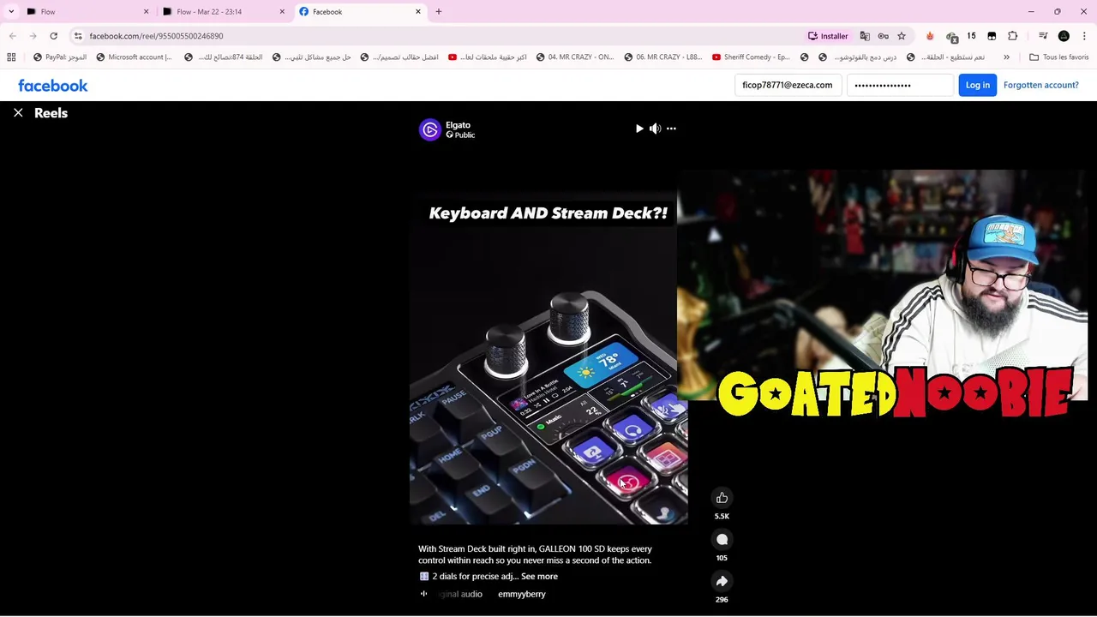Click the 296 shares count
This screenshot has width=1097, height=617.
pyautogui.click(x=722, y=600)
